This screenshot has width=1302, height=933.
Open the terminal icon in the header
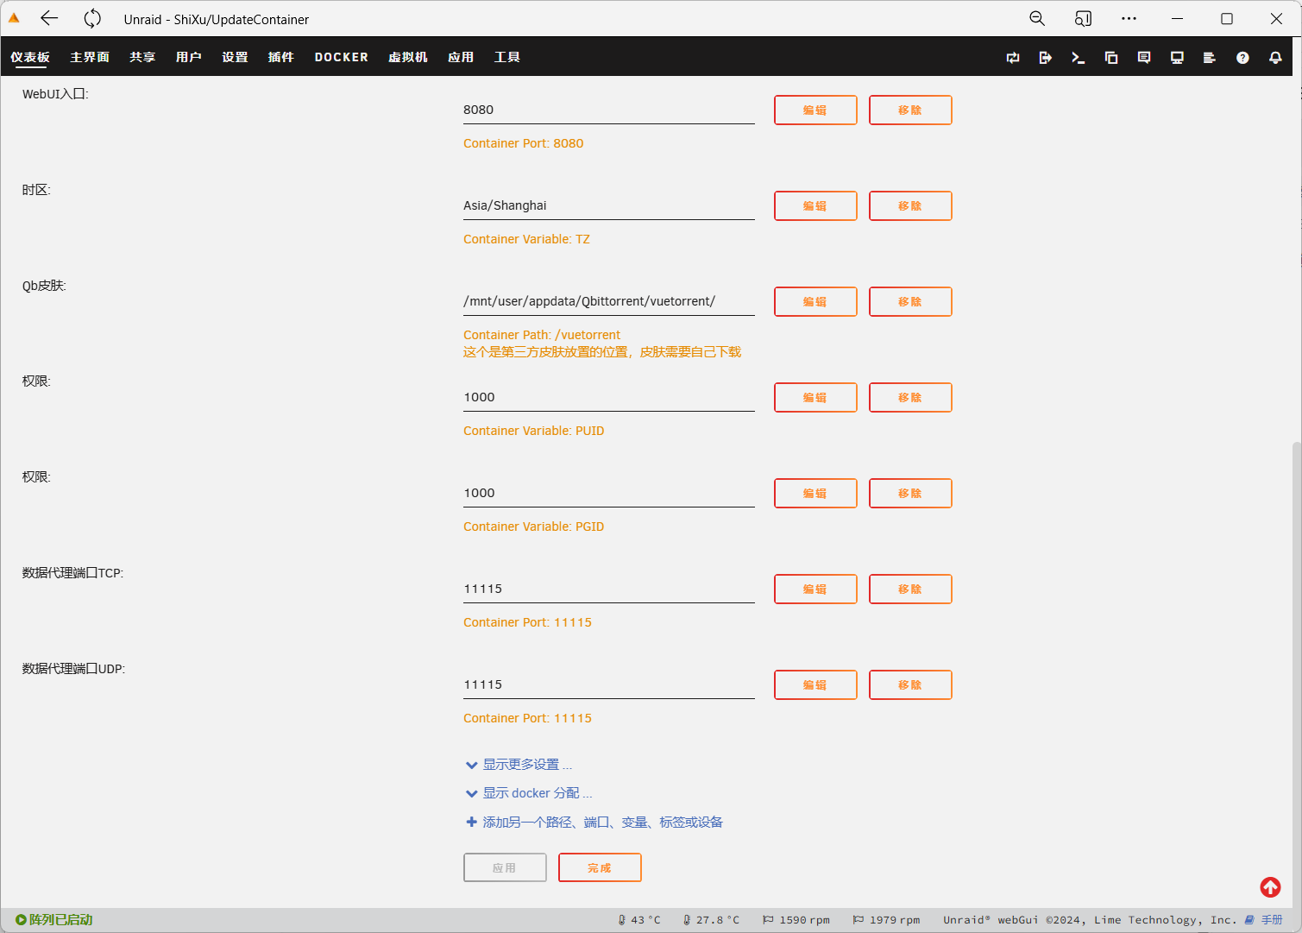coord(1078,58)
